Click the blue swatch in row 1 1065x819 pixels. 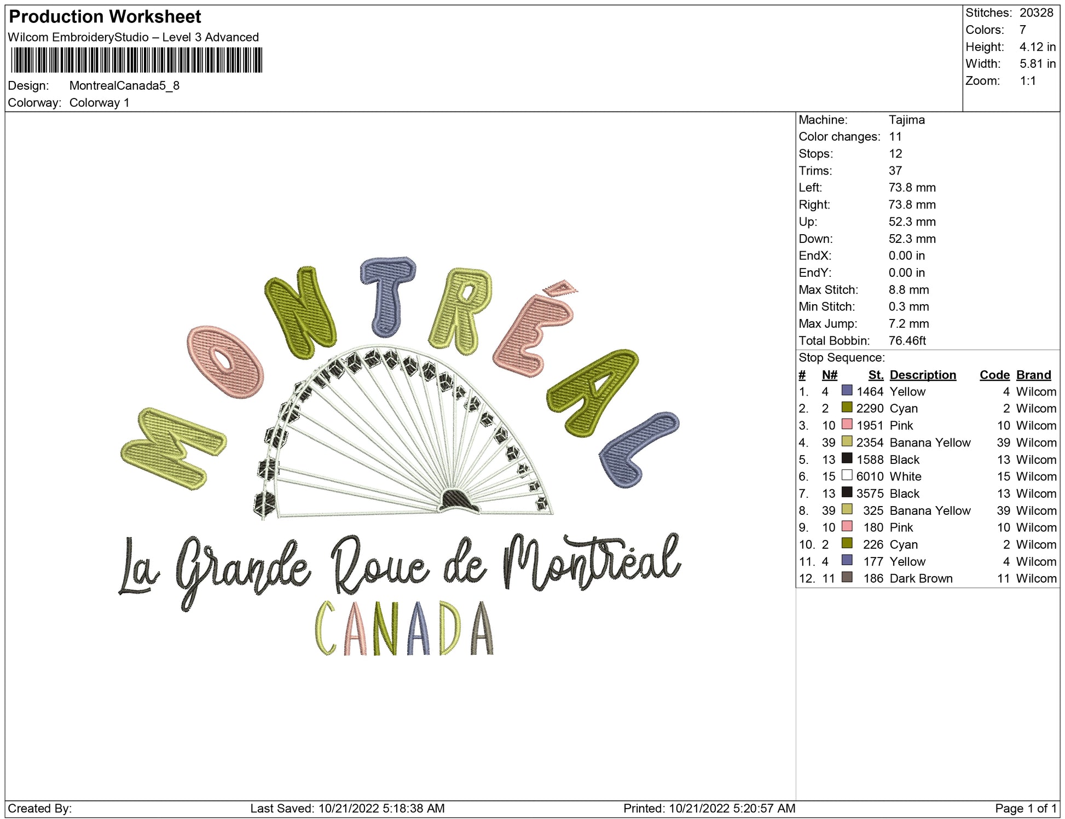click(x=847, y=391)
